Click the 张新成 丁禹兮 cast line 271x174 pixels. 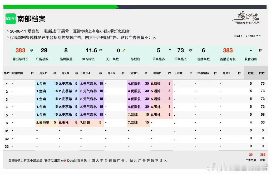pos(56,31)
